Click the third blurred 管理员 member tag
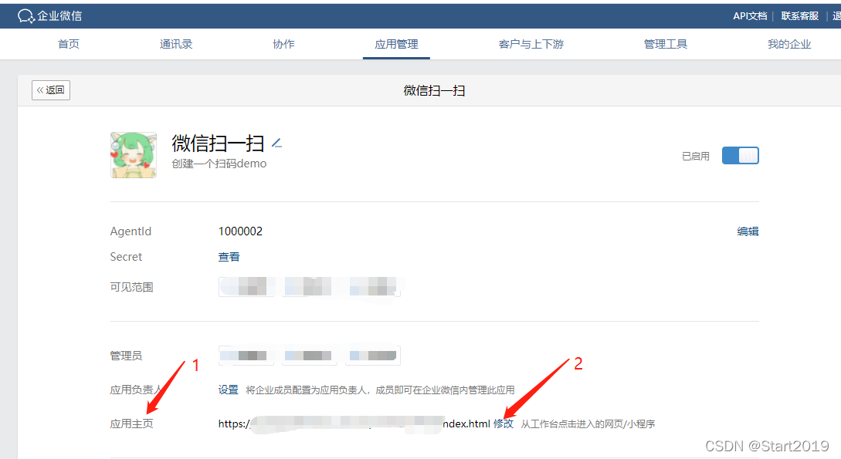Screen dimensions: 841x459 (x=373, y=355)
